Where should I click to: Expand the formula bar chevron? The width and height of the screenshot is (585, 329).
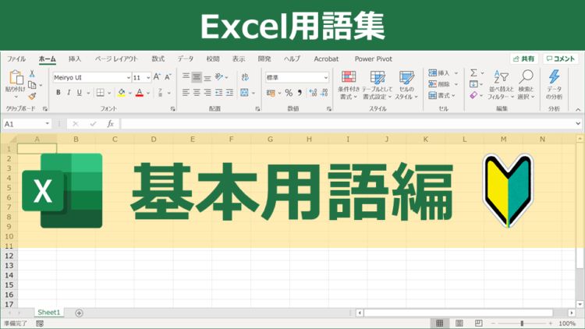tap(578, 123)
